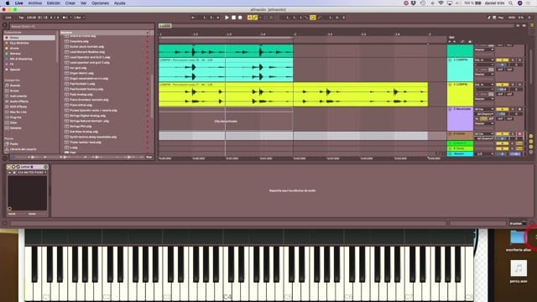Click the Raw preview button

(149, 157)
